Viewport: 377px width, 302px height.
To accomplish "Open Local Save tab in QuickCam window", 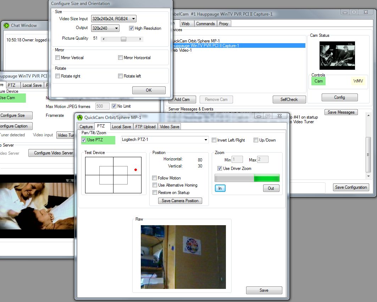I will (x=121, y=127).
